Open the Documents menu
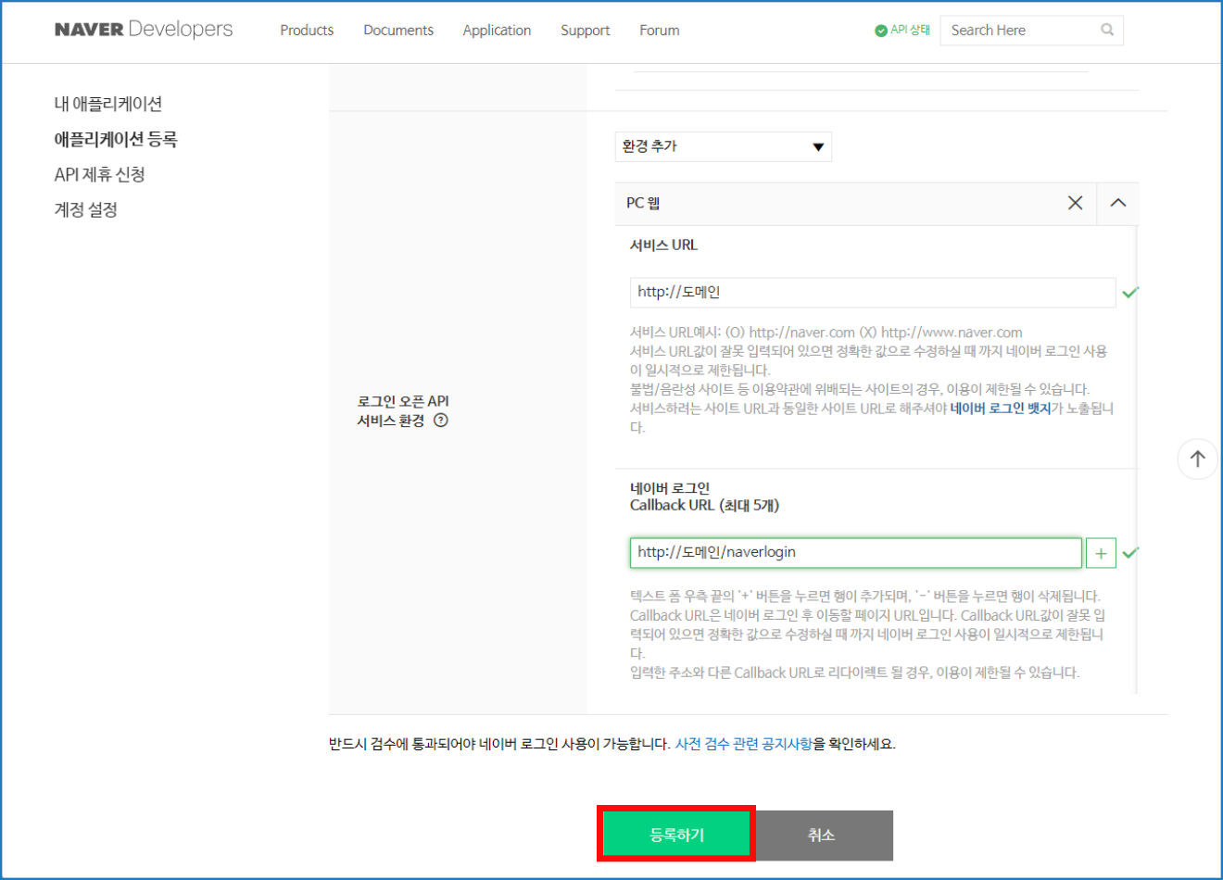 click(x=398, y=31)
